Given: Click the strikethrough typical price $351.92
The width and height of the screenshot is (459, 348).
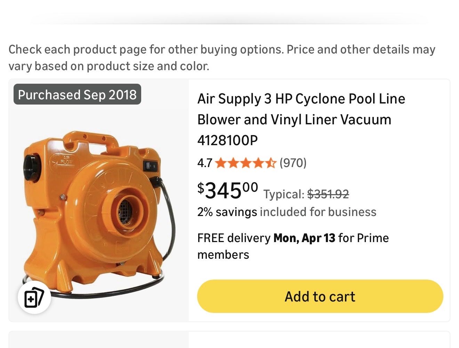Looking at the screenshot, I should click(x=329, y=194).
